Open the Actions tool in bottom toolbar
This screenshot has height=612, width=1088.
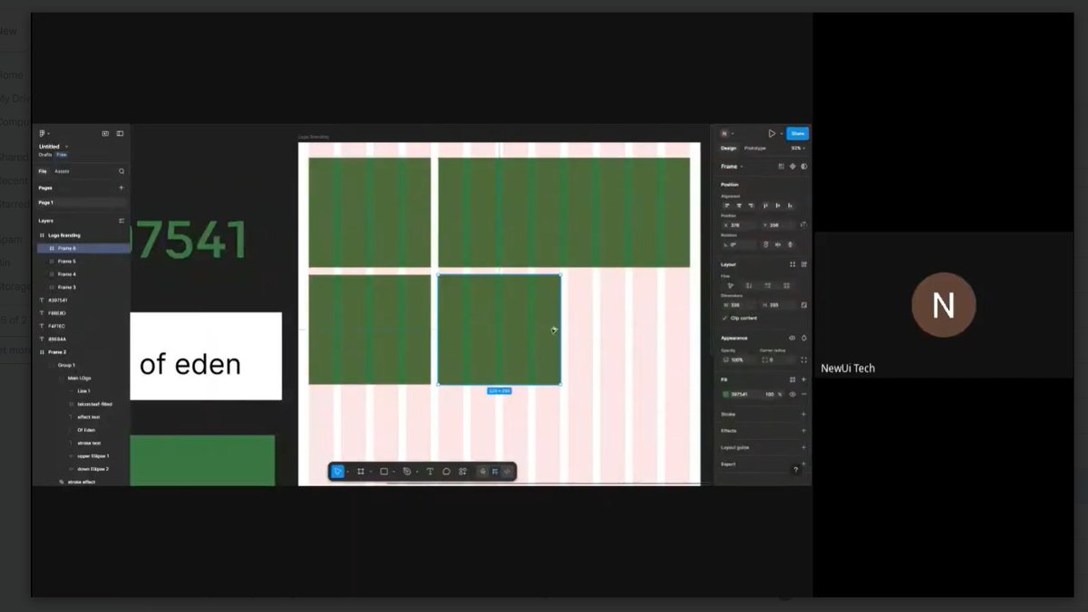point(462,472)
